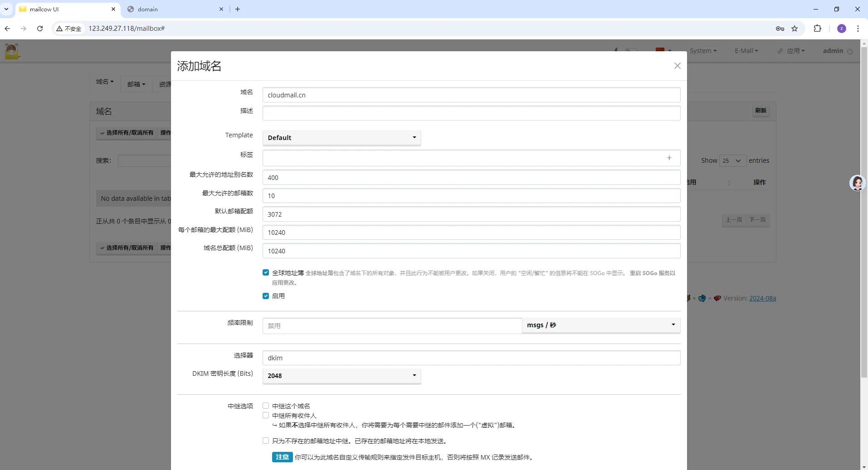Image resolution: width=868 pixels, height=470 pixels.
Task: Open Show 25 entries dropdown
Action: point(732,160)
